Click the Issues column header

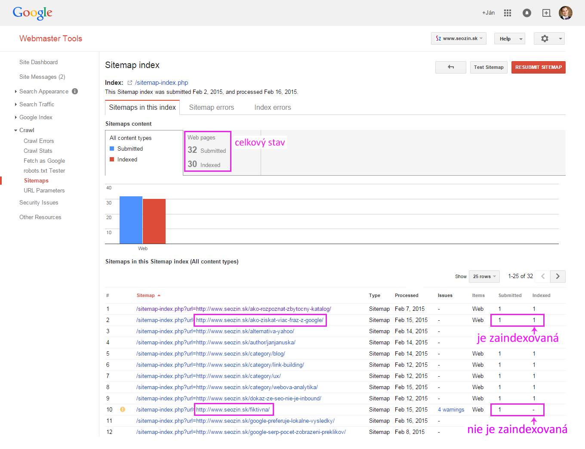[445, 295]
